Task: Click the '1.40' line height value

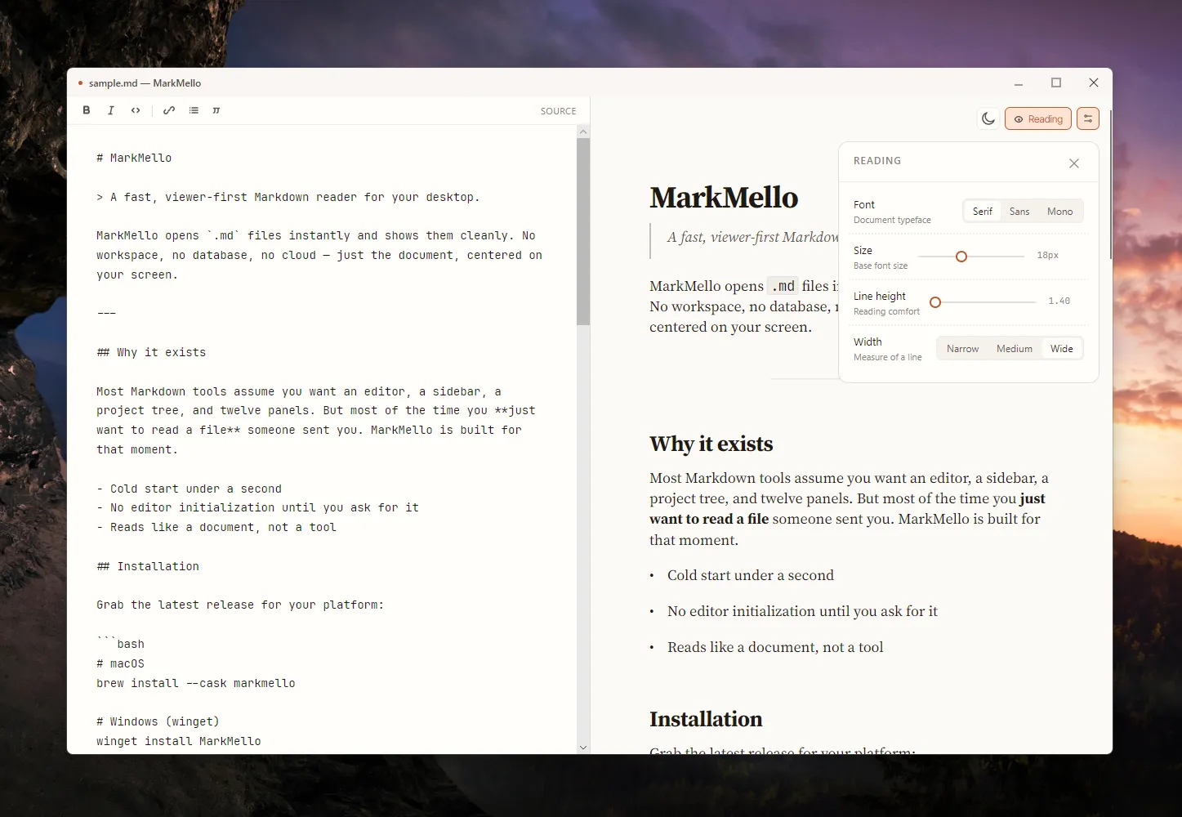Action: click(1059, 301)
